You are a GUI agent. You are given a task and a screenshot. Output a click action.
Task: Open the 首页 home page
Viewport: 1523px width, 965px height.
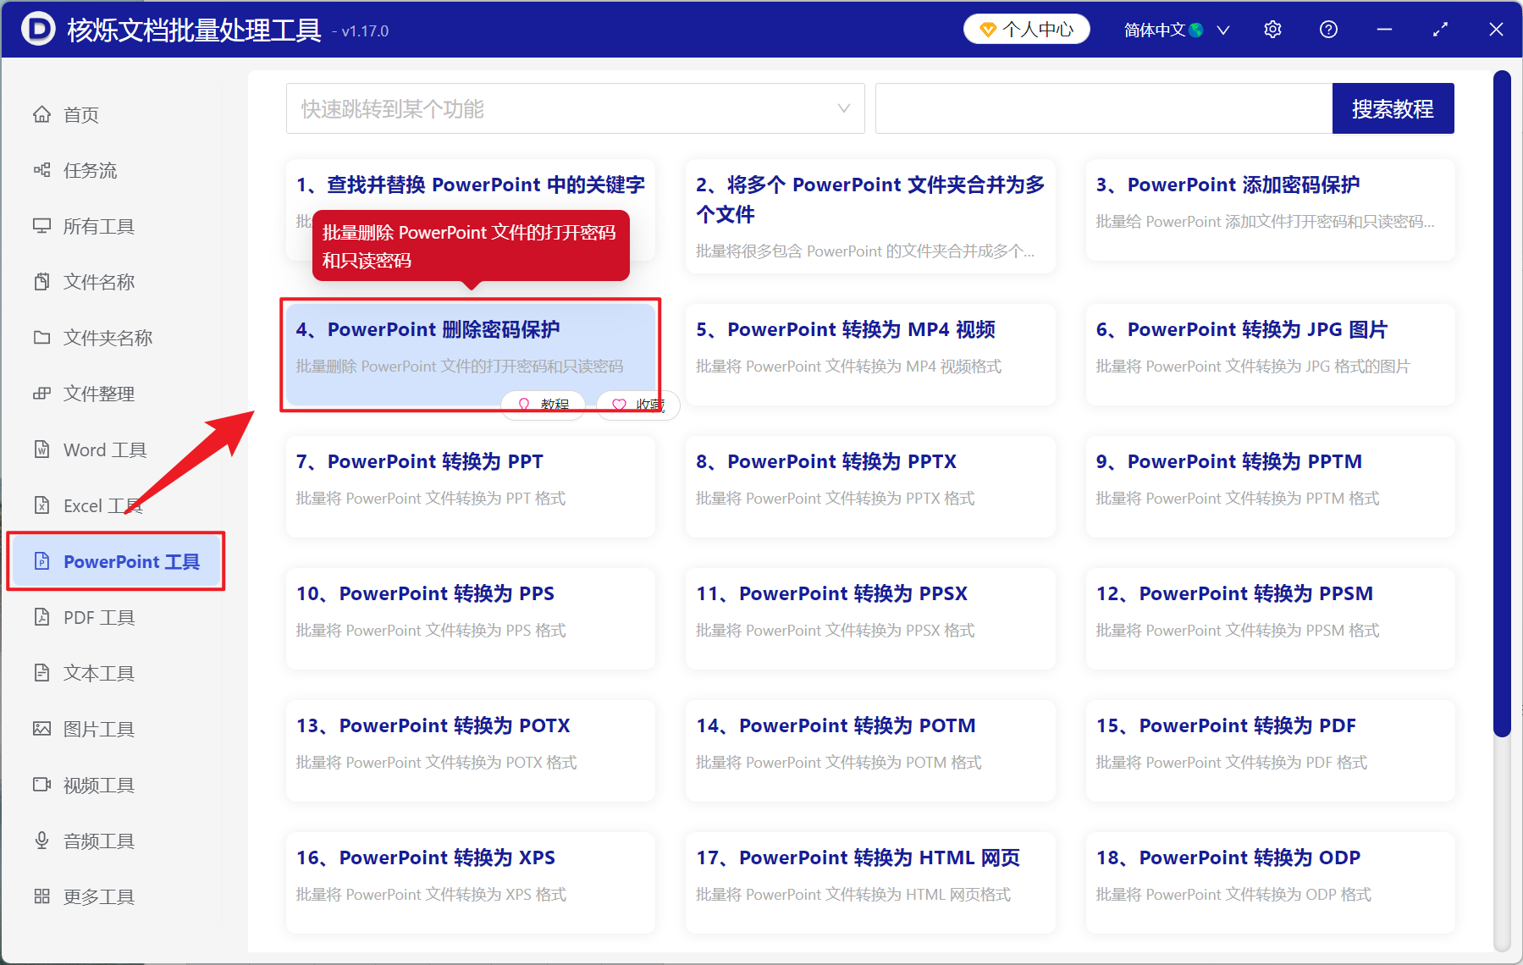click(x=81, y=114)
